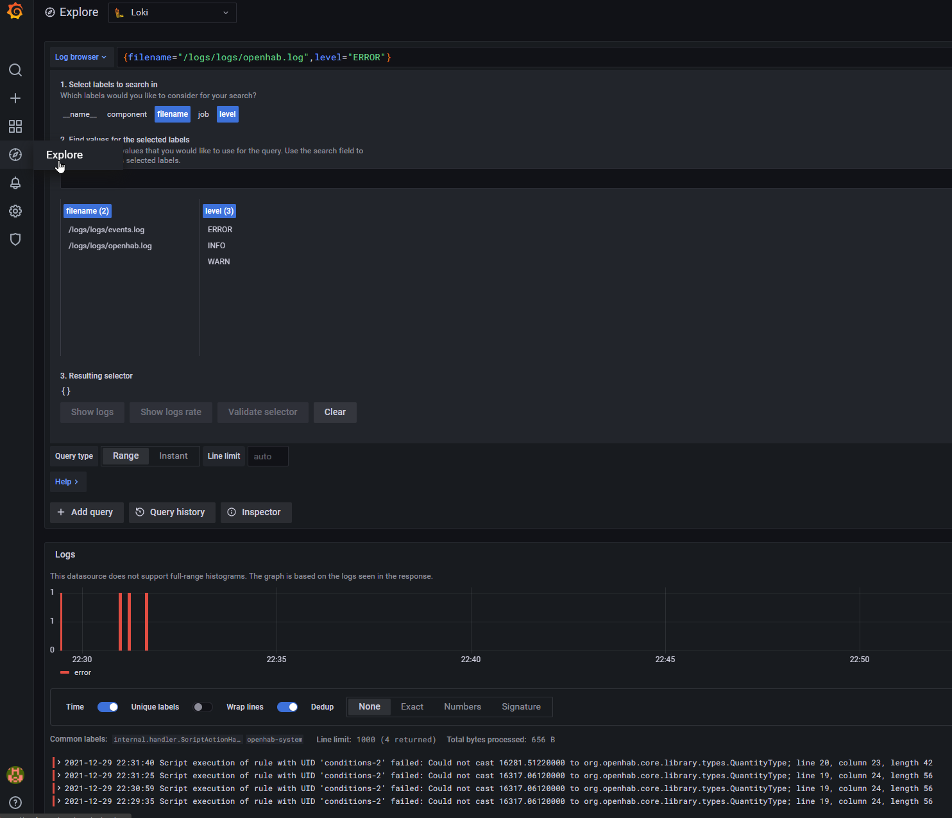Enable the Unique labels switch
952x818 pixels.
[x=203, y=707]
